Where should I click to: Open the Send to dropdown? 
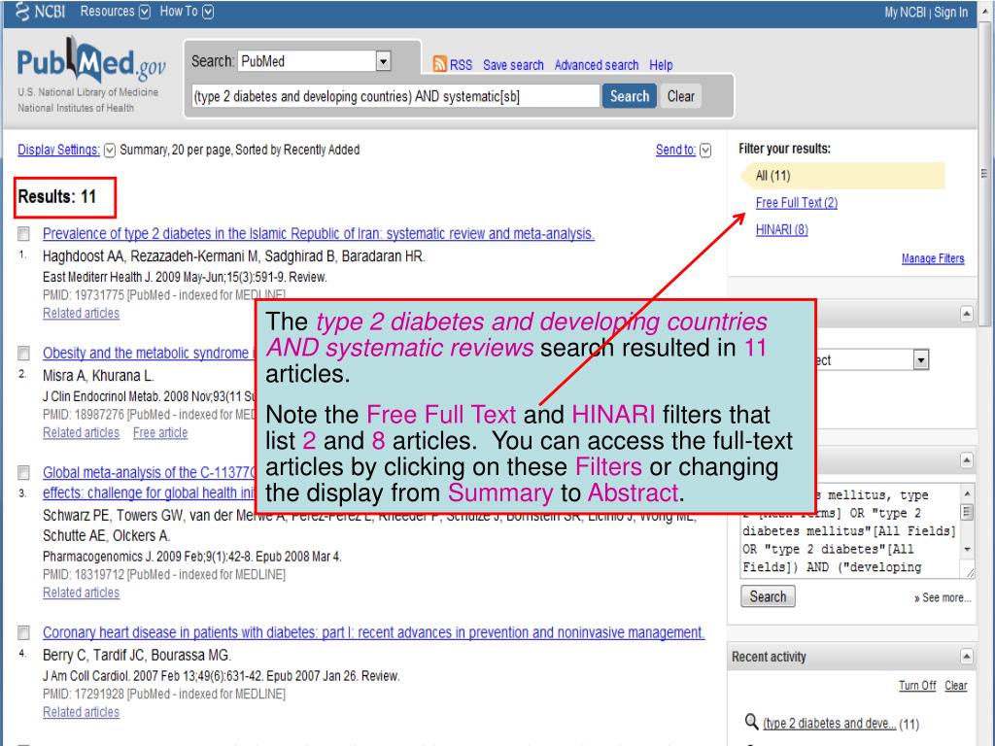[x=683, y=150]
